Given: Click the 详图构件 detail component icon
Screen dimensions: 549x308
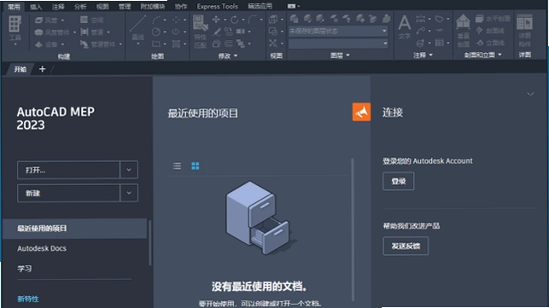Looking at the screenshot, I should click(524, 23).
